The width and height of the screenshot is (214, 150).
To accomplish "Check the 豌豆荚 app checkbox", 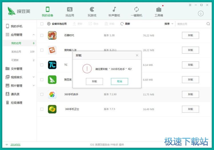I will click(x=42, y=80).
